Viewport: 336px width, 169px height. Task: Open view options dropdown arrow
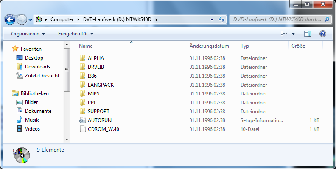[293, 34]
